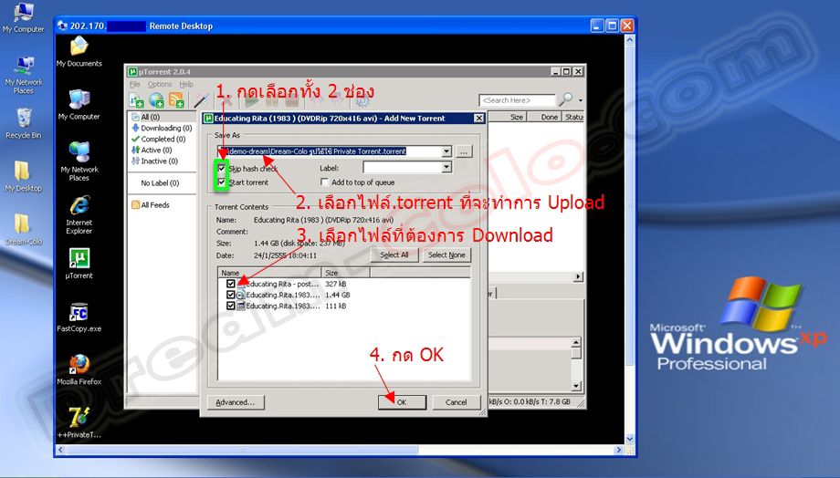The height and width of the screenshot is (478, 840).
Task: Click torrent list right scroll arrow
Action: 578,276
